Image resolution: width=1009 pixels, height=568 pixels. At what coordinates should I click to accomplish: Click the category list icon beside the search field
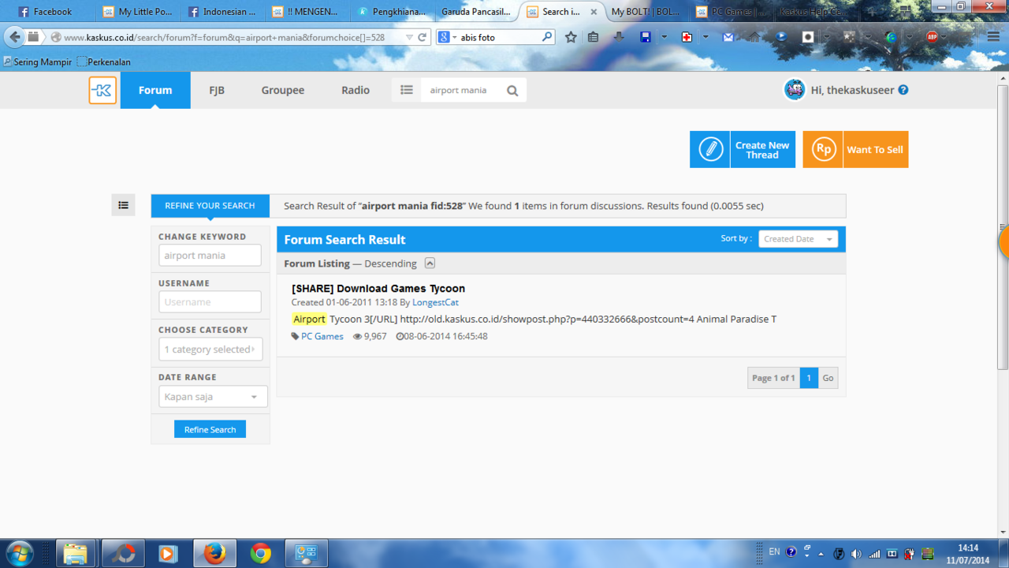[406, 90]
